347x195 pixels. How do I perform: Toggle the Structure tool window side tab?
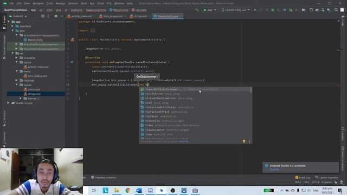[4, 119]
